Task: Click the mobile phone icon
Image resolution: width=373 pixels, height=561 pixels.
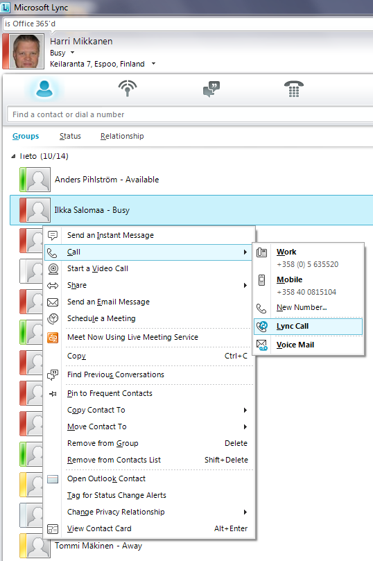Action: pos(262,280)
